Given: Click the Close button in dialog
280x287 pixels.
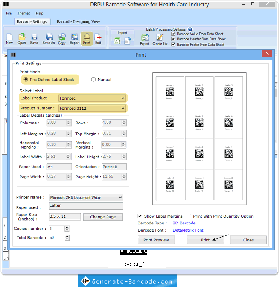Looking at the screenshot, I should (x=248, y=240).
